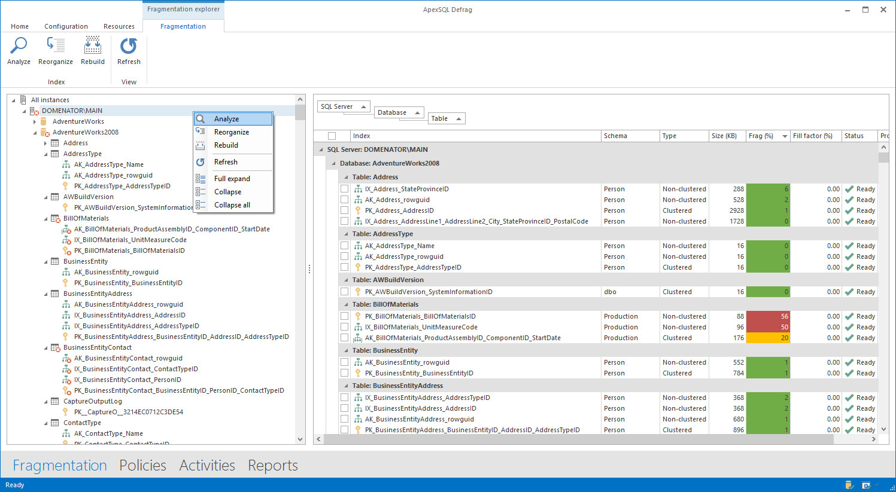This screenshot has height=492, width=896.
Task: Click yellow 20 fragmentation cell
Action: (x=768, y=338)
